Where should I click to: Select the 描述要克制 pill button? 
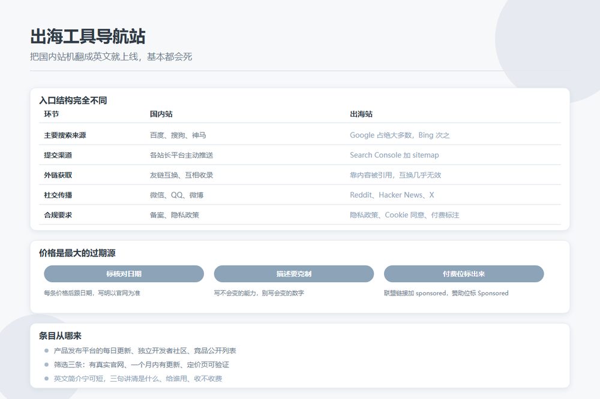tap(293, 274)
